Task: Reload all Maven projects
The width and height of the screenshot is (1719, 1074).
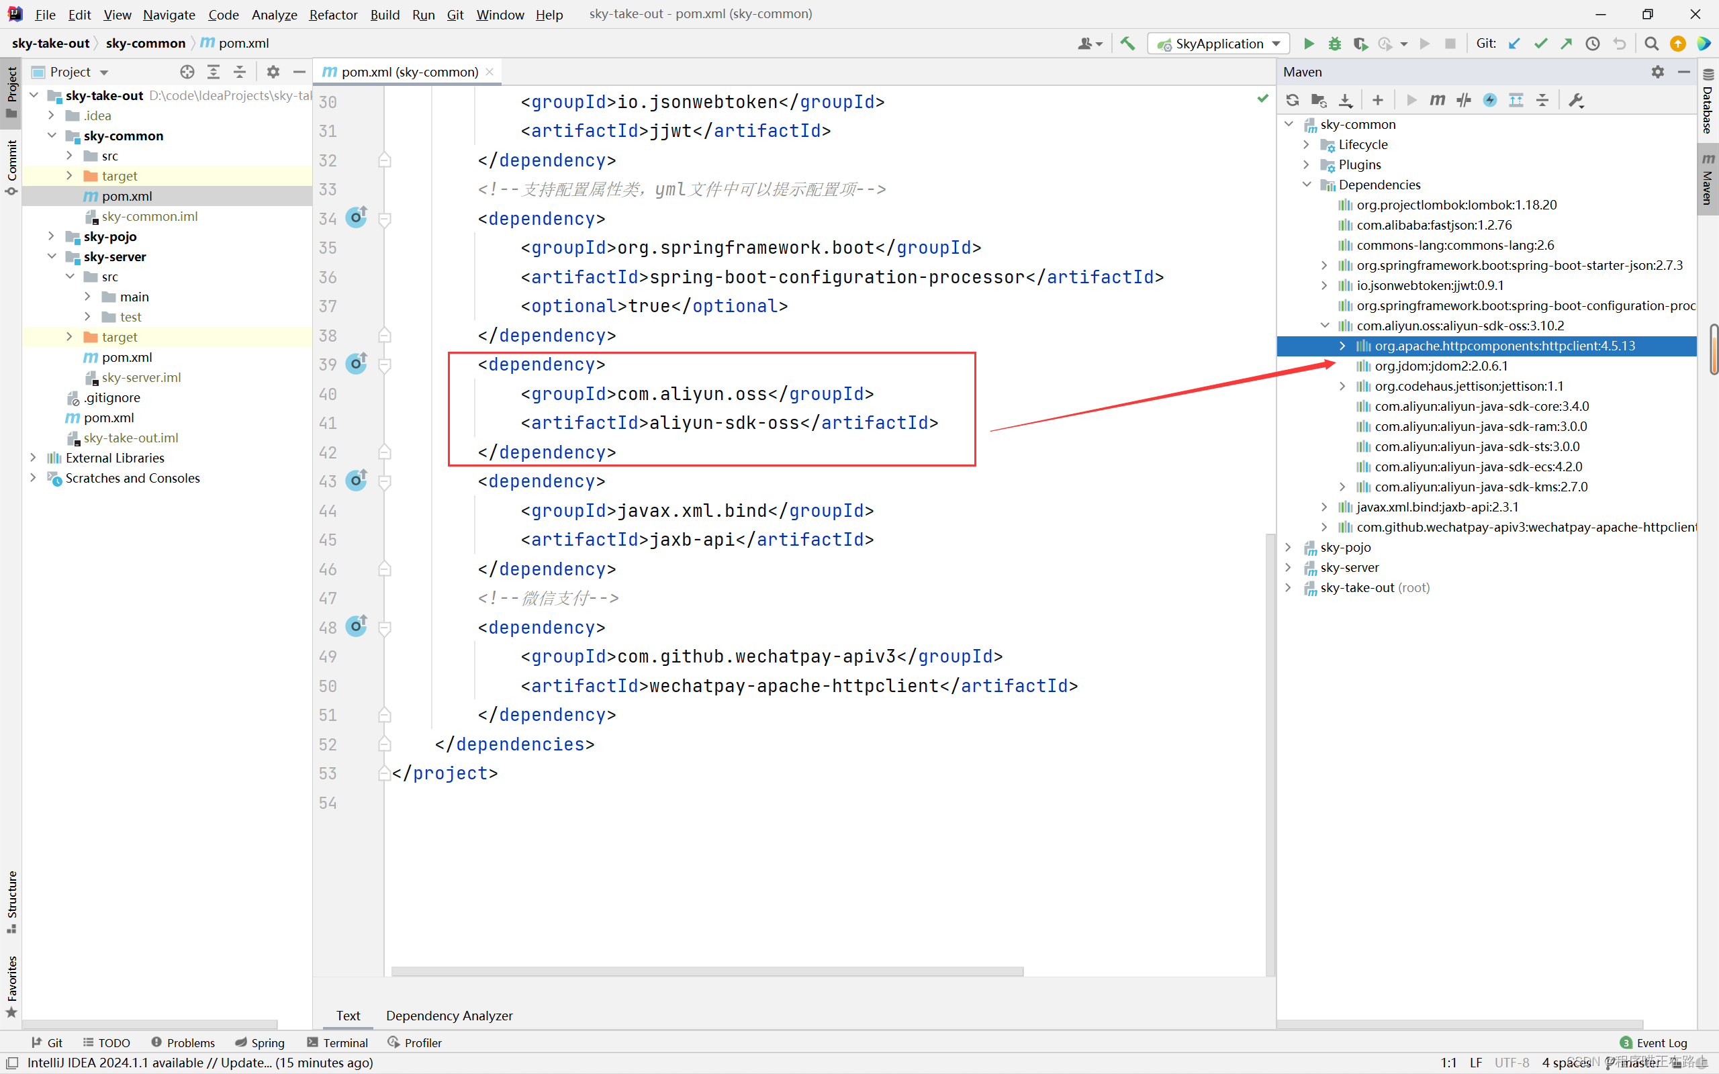Action: tap(1292, 100)
